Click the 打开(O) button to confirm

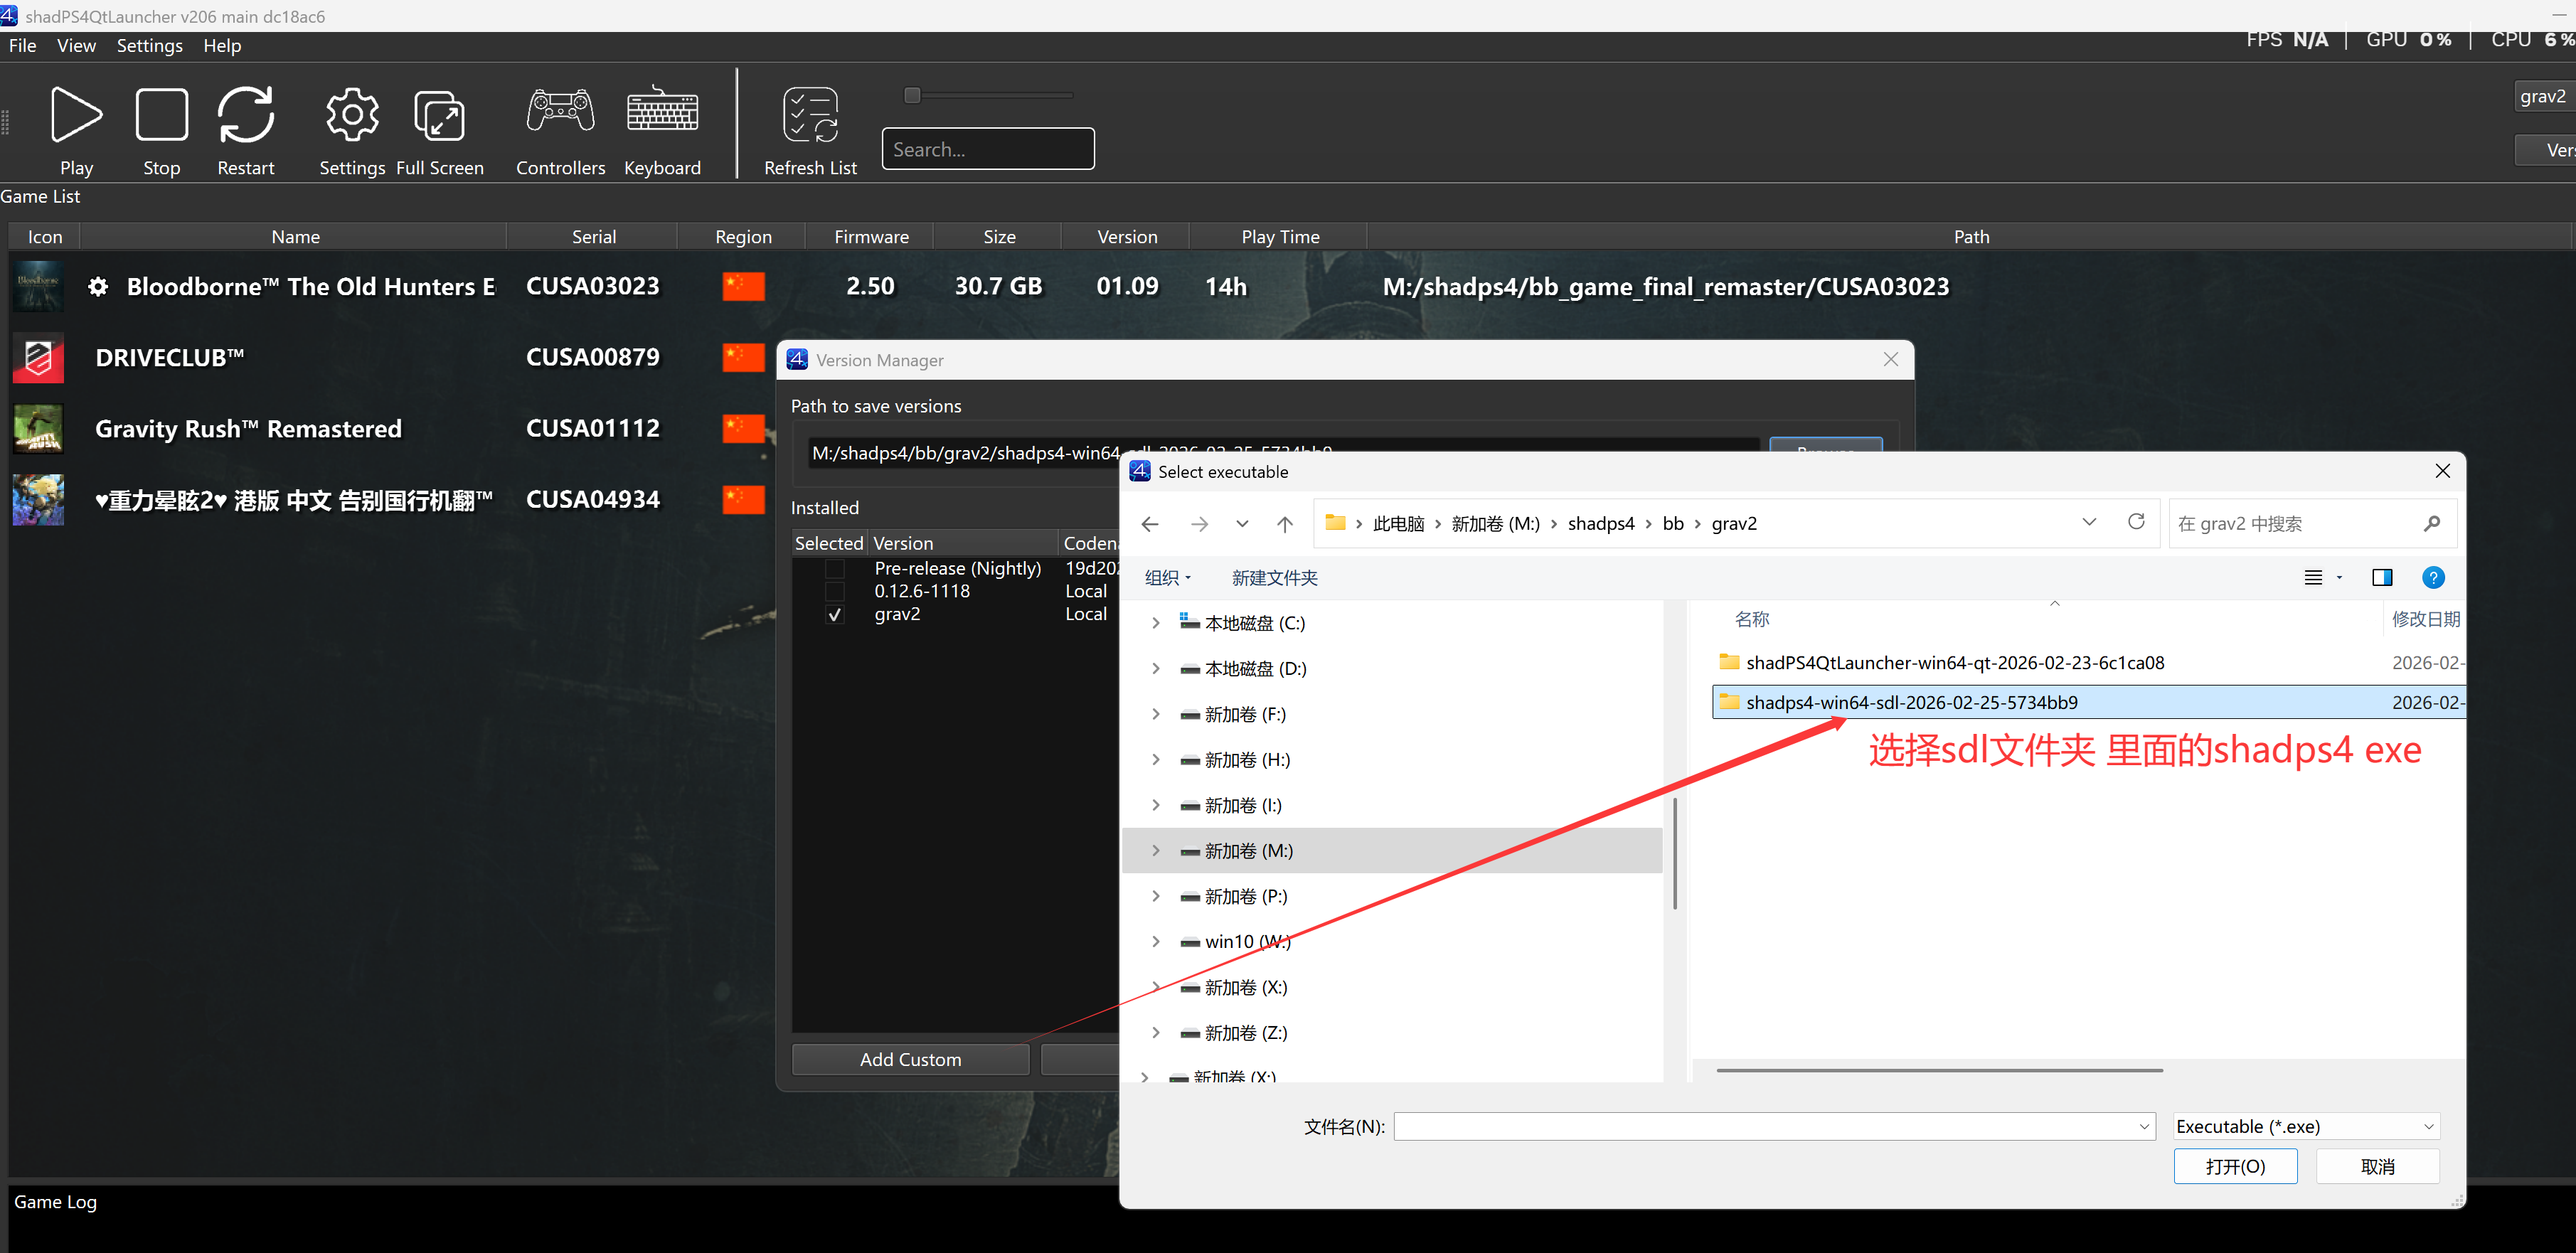pyautogui.click(x=2236, y=1166)
